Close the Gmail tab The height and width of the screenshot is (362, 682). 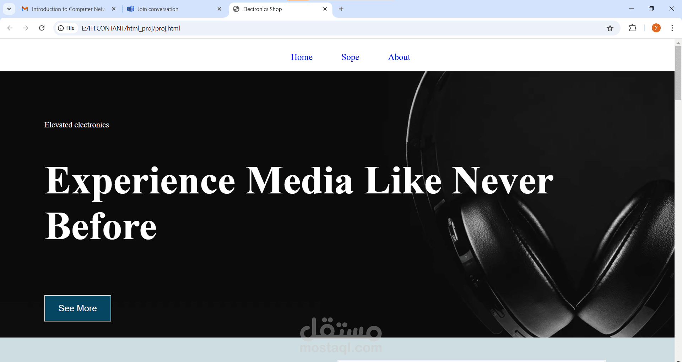click(114, 9)
